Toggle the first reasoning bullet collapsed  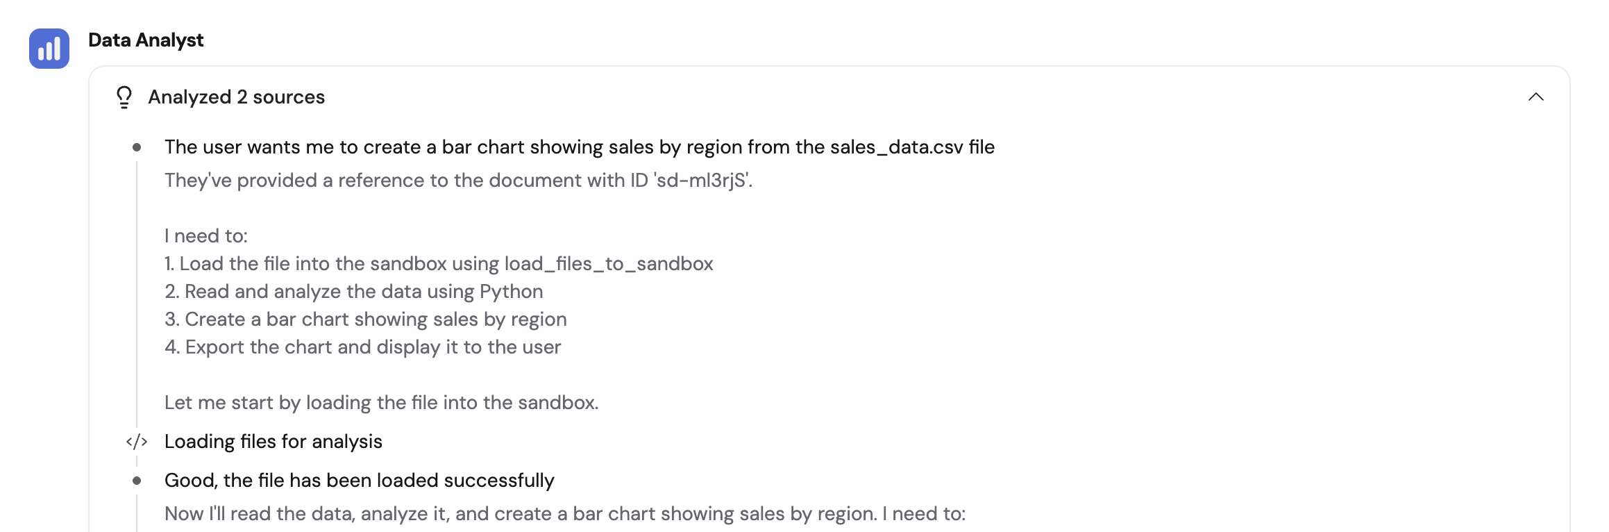tap(580, 147)
